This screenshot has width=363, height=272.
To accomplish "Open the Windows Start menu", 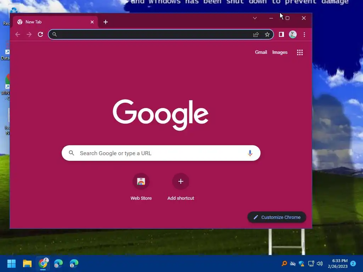I will (11, 263).
